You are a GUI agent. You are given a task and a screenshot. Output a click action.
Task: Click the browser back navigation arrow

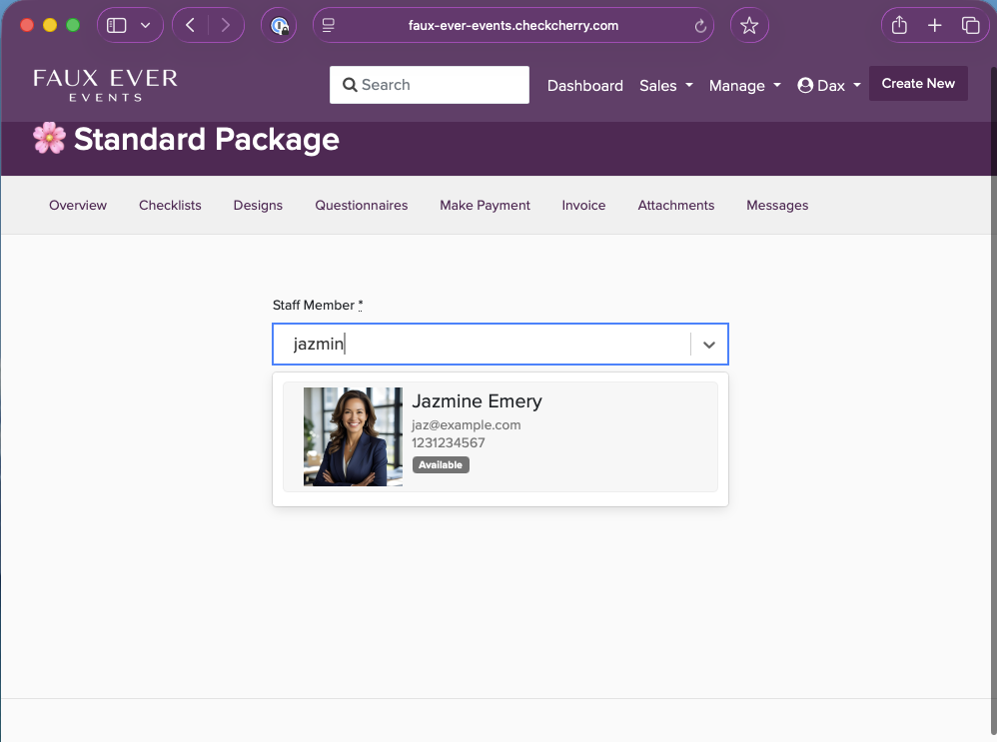coord(191,25)
